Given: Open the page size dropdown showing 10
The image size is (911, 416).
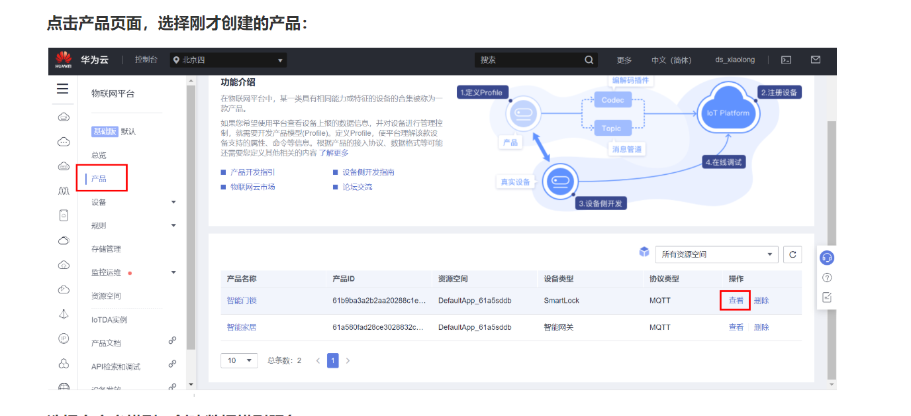Looking at the screenshot, I should point(239,360).
